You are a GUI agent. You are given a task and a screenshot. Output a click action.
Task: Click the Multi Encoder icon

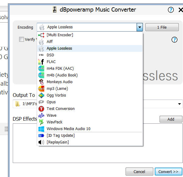point(41,35)
